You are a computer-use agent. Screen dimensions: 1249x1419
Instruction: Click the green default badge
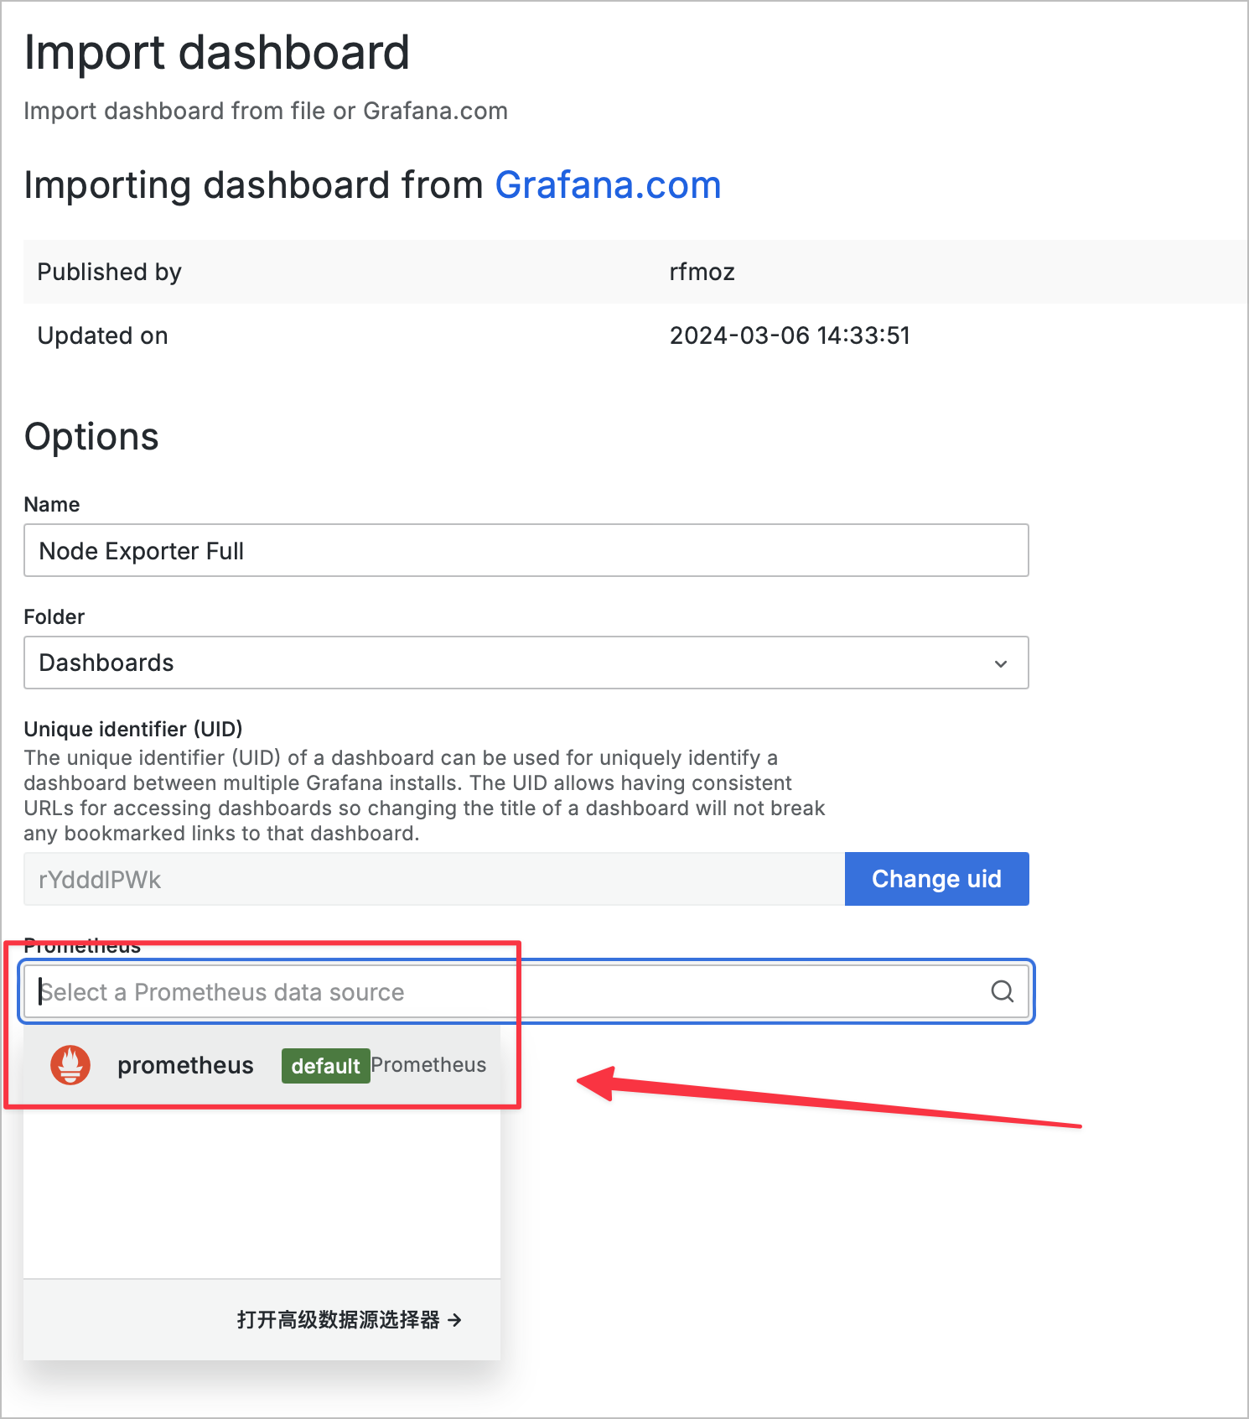pos(325,1066)
